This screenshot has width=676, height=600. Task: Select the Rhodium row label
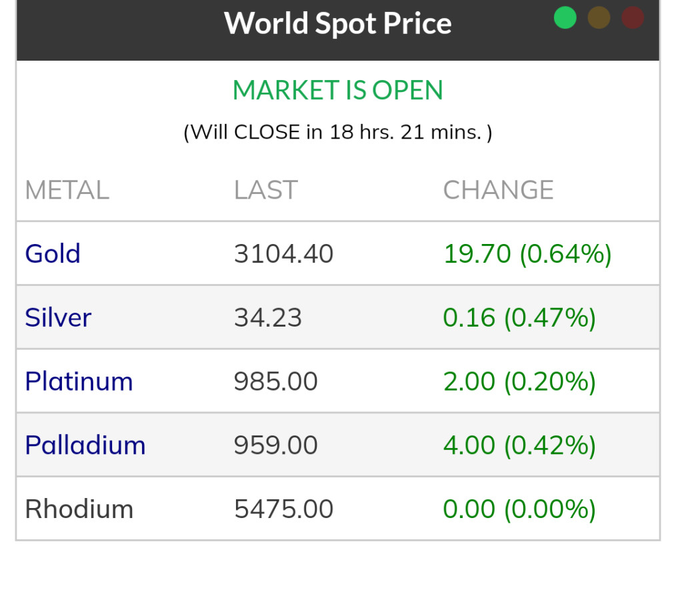(79, 509)
